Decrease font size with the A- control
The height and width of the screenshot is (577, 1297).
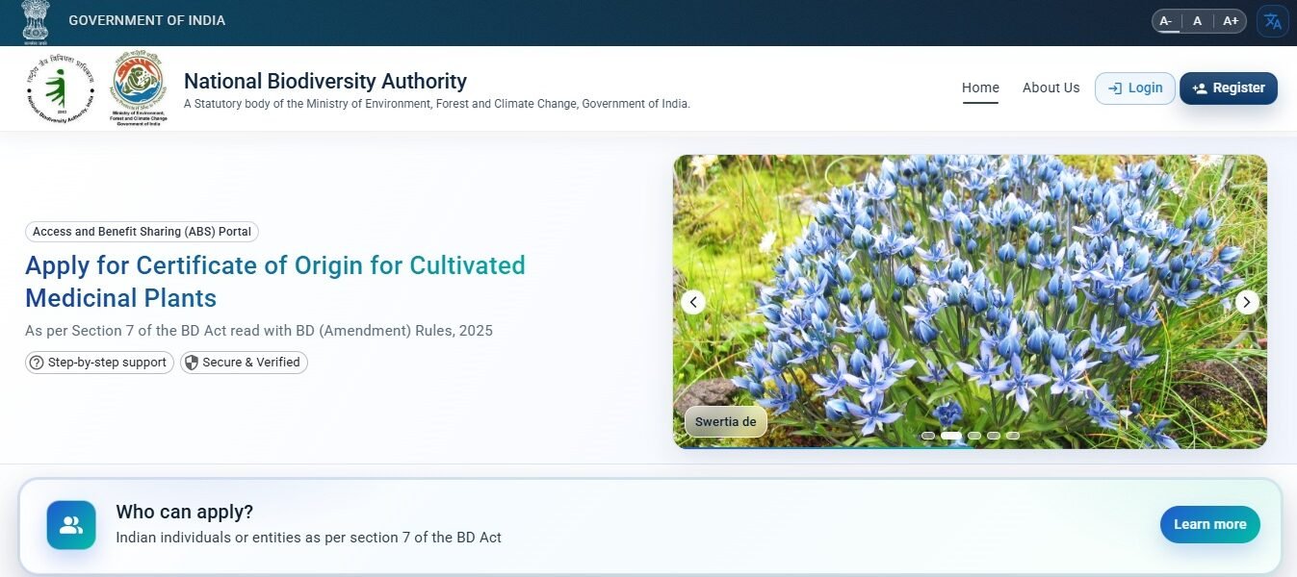pyautogui.click(x=1165, y=20)
